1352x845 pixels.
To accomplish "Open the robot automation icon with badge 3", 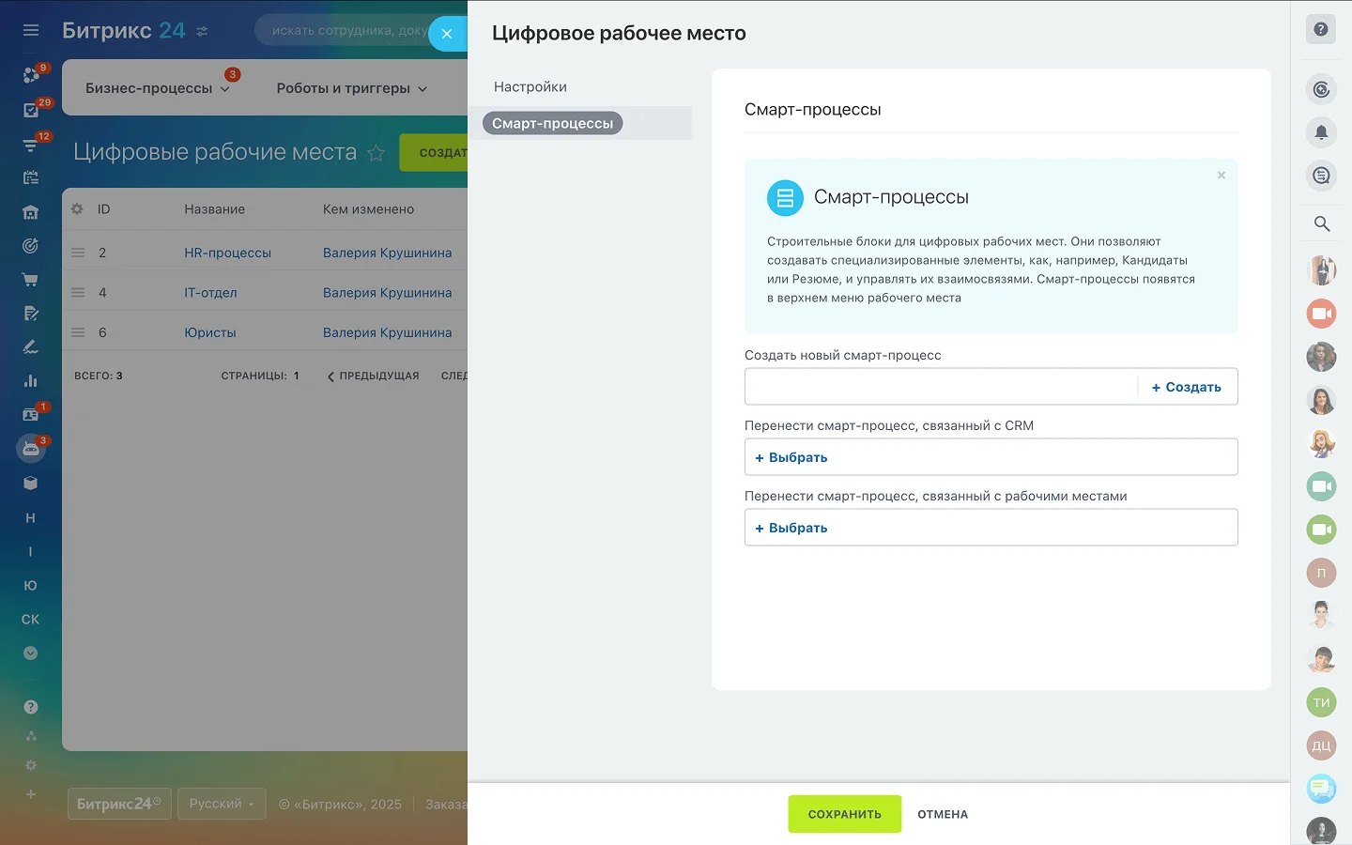I will pos(31,449).
